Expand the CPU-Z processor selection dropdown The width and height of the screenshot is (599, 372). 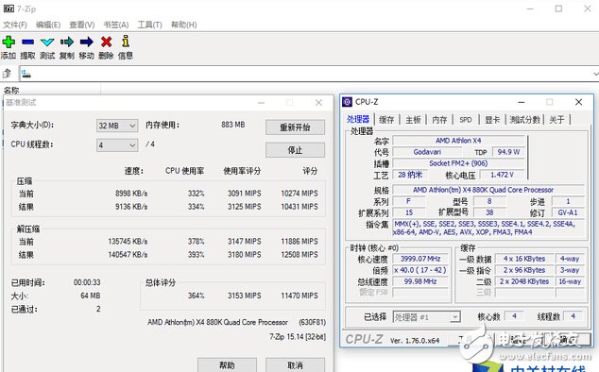pyautogui.click(x=426, y=317)
